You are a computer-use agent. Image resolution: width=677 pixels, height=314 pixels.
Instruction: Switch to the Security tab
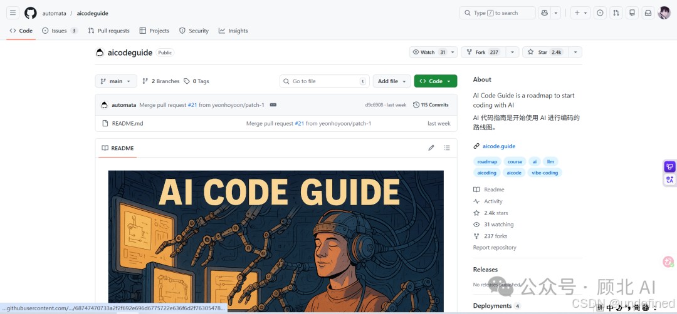tap(194, 31)
